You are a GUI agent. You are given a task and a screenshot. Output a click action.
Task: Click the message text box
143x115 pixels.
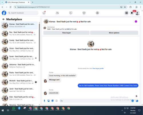pos(95,101)
